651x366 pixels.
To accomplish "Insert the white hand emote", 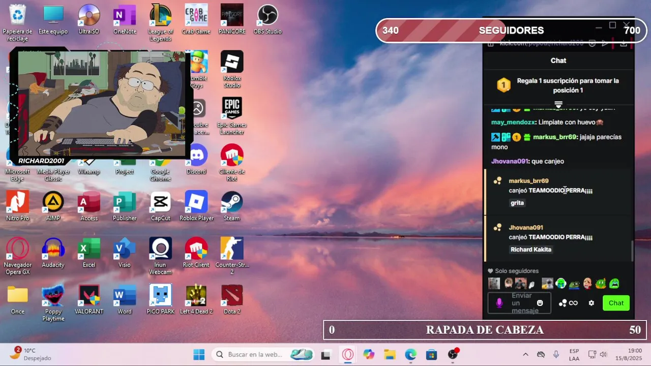I will tap(532, 284).
